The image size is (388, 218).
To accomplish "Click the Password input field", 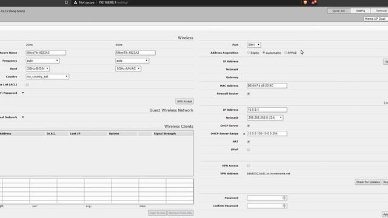I will 267,198.
